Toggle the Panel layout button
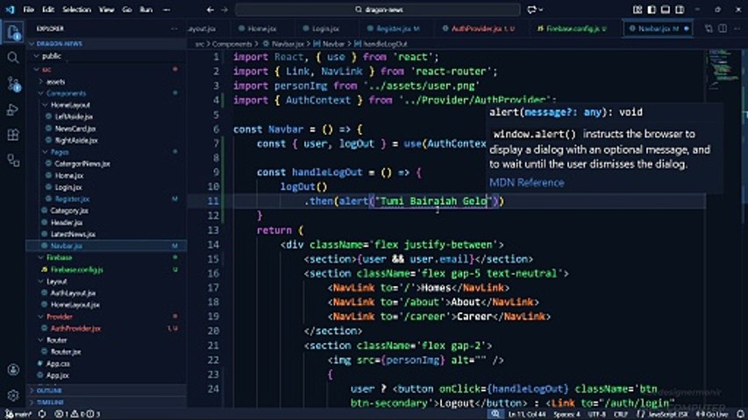The width and height of the screenshot is (748, 420). coord(666,10)
